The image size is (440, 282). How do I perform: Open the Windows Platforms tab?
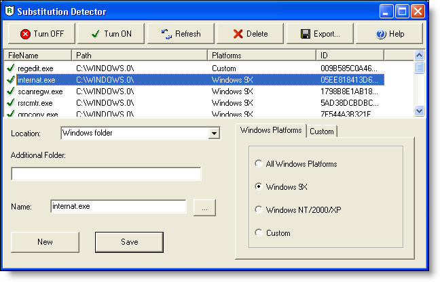[271, 130]
